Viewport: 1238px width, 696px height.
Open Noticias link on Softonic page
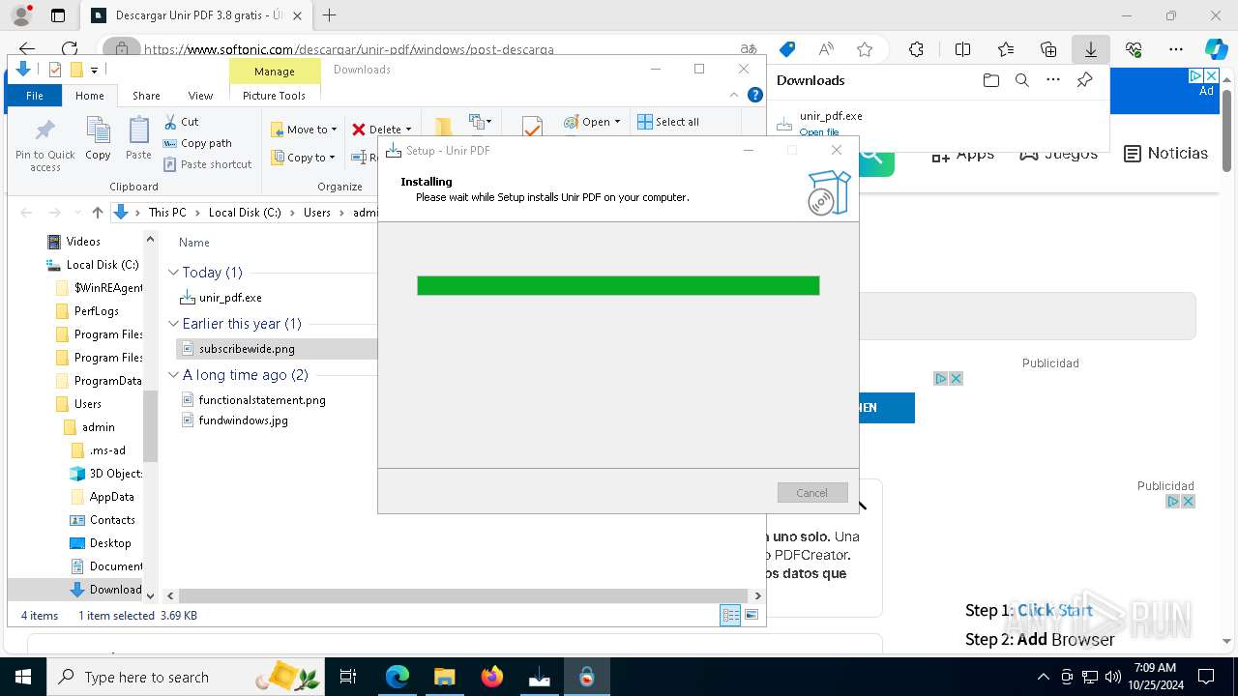1166,153
